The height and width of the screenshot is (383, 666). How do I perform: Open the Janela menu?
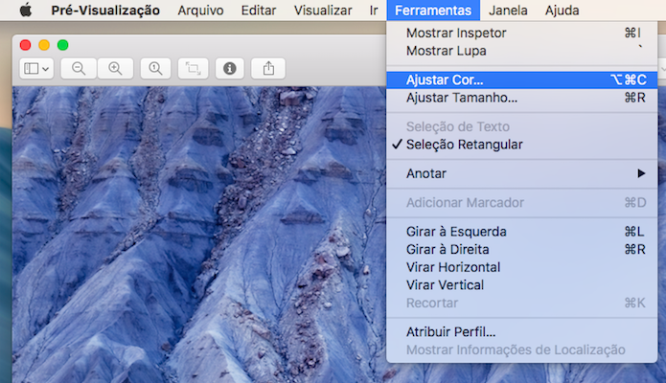click(x=508, y=11)
